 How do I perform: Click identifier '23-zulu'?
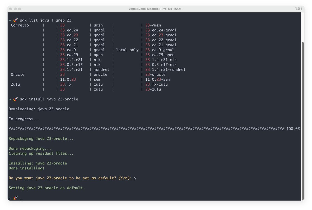coord(153,89)
